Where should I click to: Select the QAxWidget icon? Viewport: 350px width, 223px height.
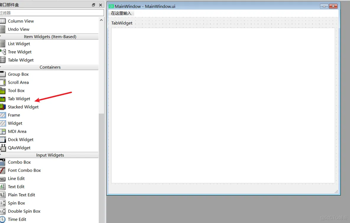[3, 148]
